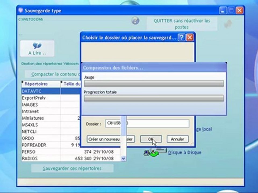Screen dimensions: 258x193
Task: Select the PDFREADER row
Action: 51,145
